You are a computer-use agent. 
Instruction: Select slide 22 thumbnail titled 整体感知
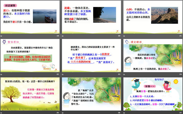tap(30, 55)
